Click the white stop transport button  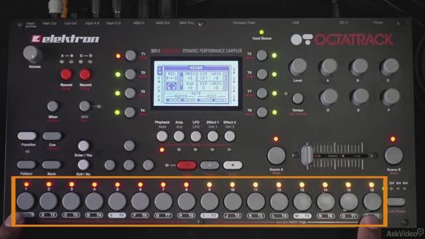click(x=232, y=165)
